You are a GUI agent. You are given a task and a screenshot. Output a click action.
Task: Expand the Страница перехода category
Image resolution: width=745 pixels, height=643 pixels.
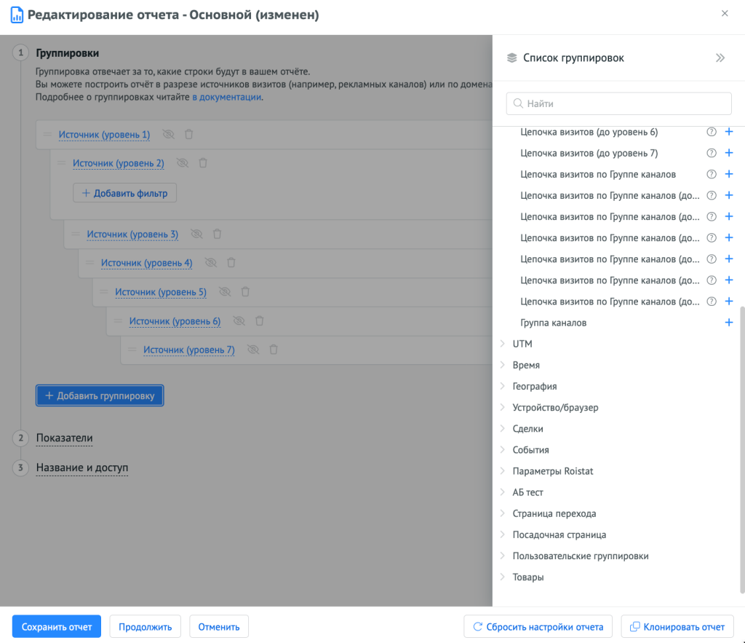click(502, 513)
